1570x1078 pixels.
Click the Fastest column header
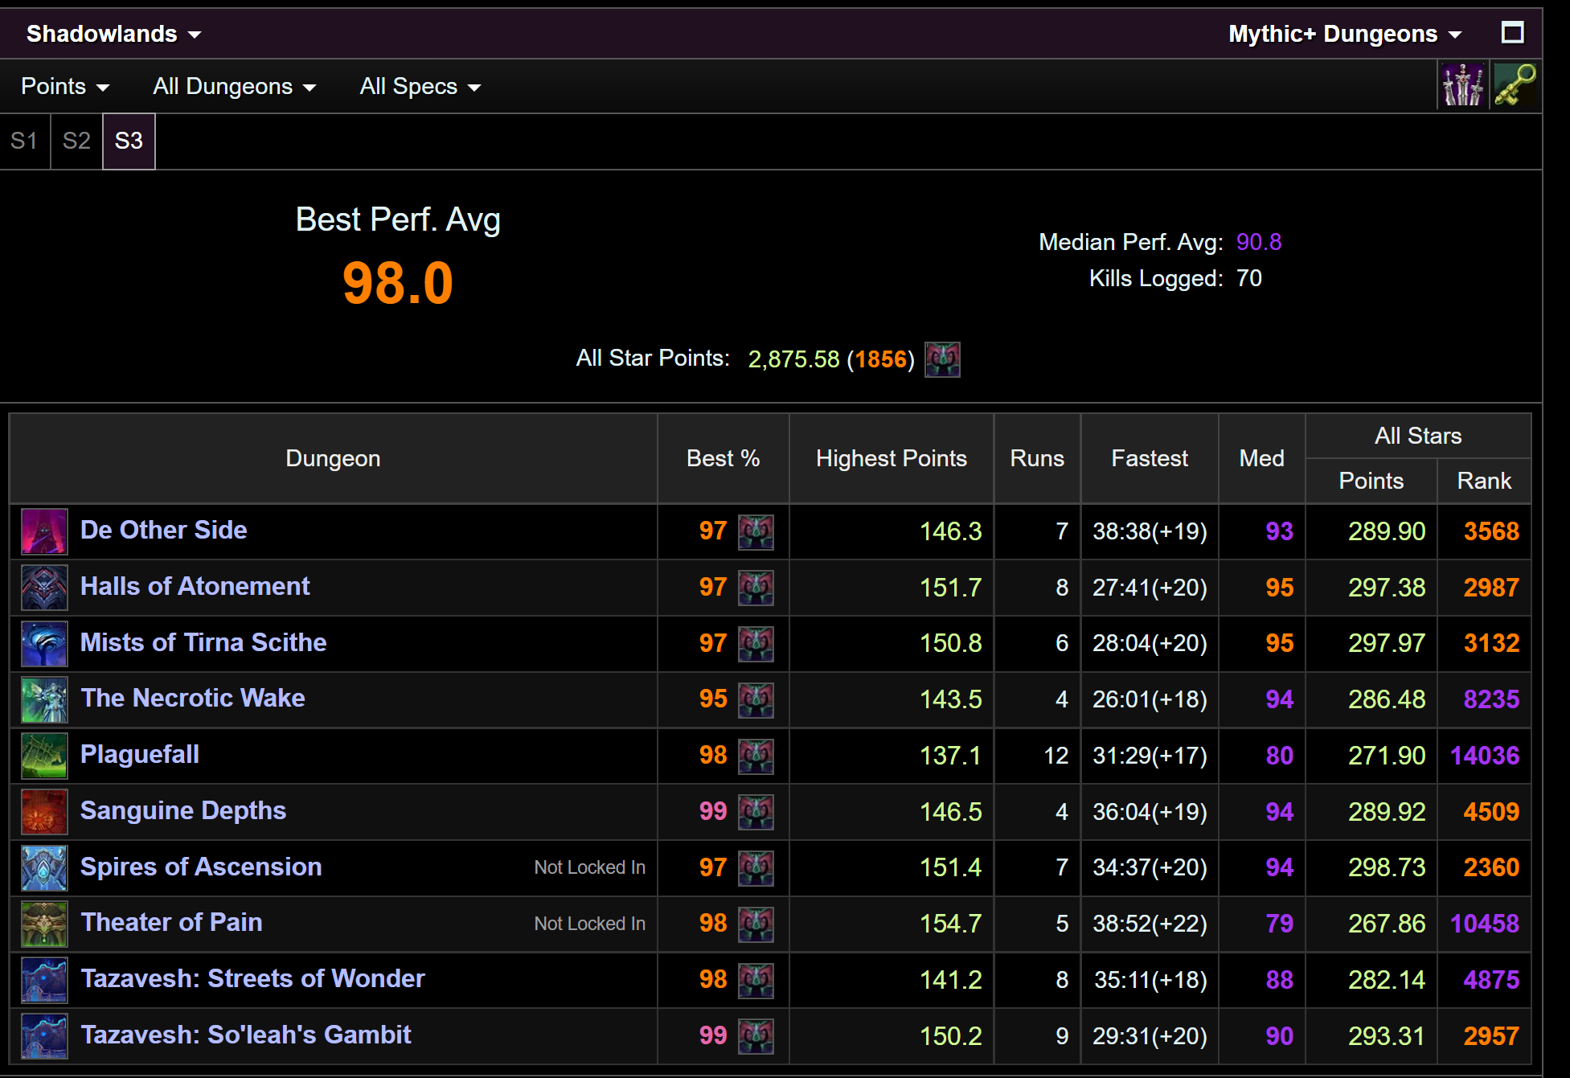pos(1150,458)
